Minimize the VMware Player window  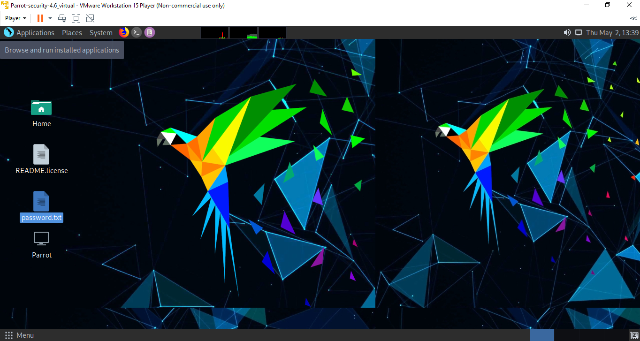[587, 5]
